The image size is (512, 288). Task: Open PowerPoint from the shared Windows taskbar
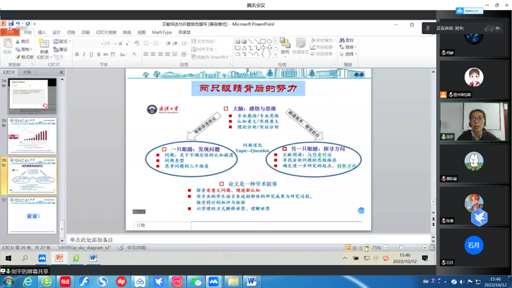click(59, 258)
